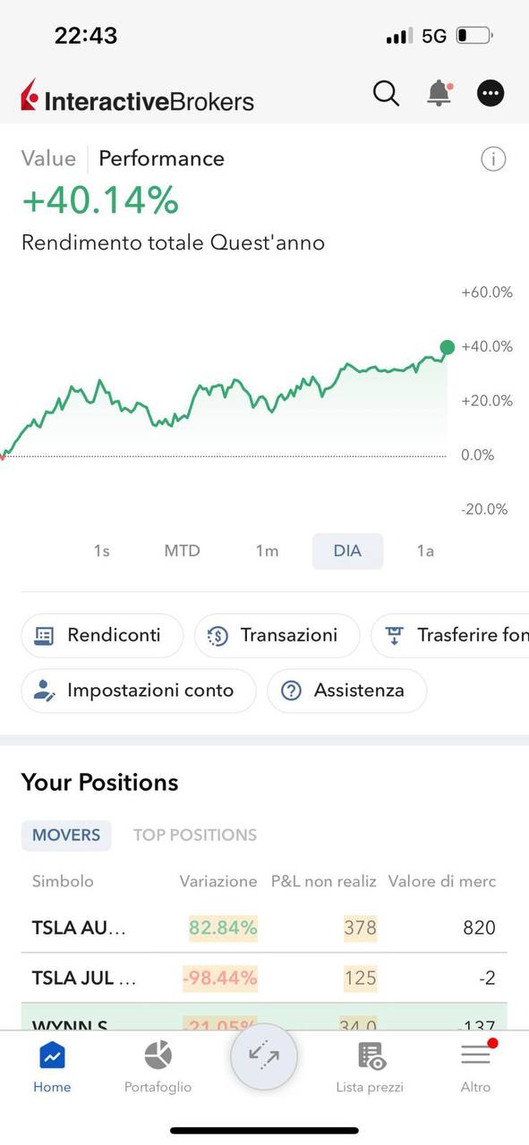529x1145 pixels.
Task: Go to Portafoglio pie chart tab
Action: [x=158, y=1067]
